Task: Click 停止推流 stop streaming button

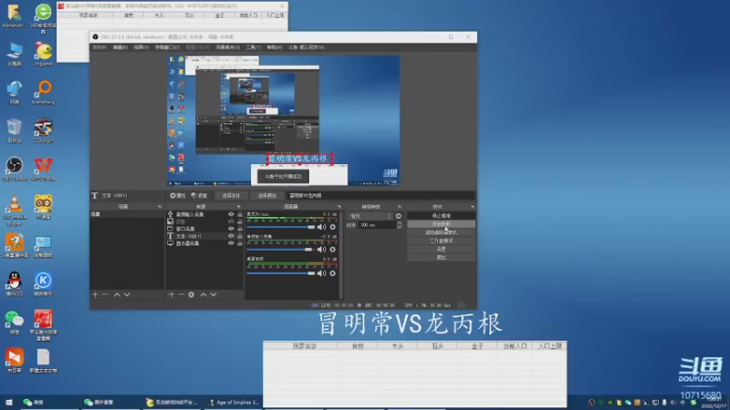Action: click(x=441, y=216)
